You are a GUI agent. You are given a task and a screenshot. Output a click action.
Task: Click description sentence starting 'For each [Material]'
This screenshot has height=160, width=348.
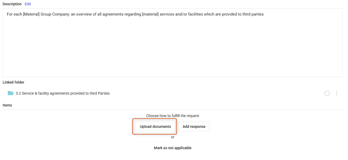tap(135, 14)
